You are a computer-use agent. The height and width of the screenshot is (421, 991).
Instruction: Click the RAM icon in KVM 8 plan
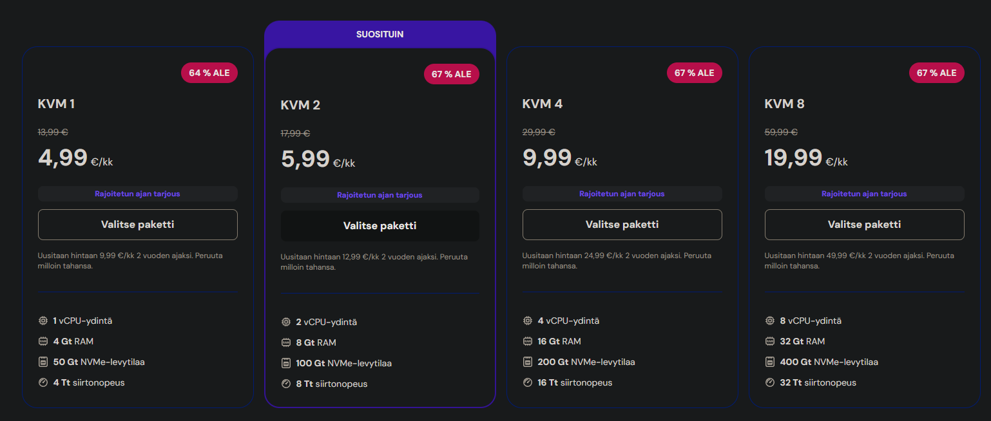point(770,341)
